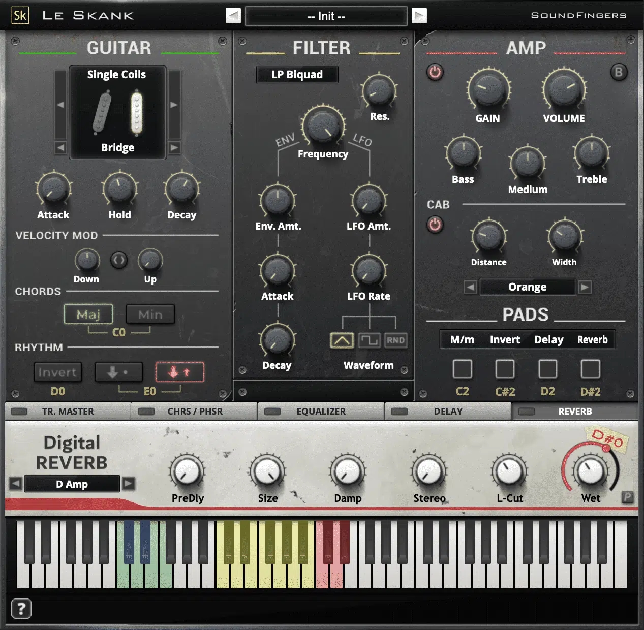
Task: Click the Maj chord button
Action: click(x=88, y=314)
